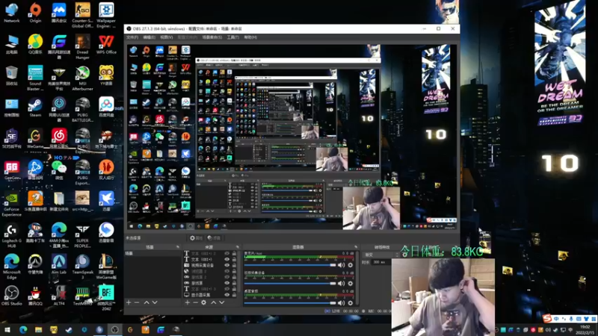Screen dimensions: 598x336
Task: Toggle visibility of 文本 (GDI+) source
Action: (x=227, y=259)
